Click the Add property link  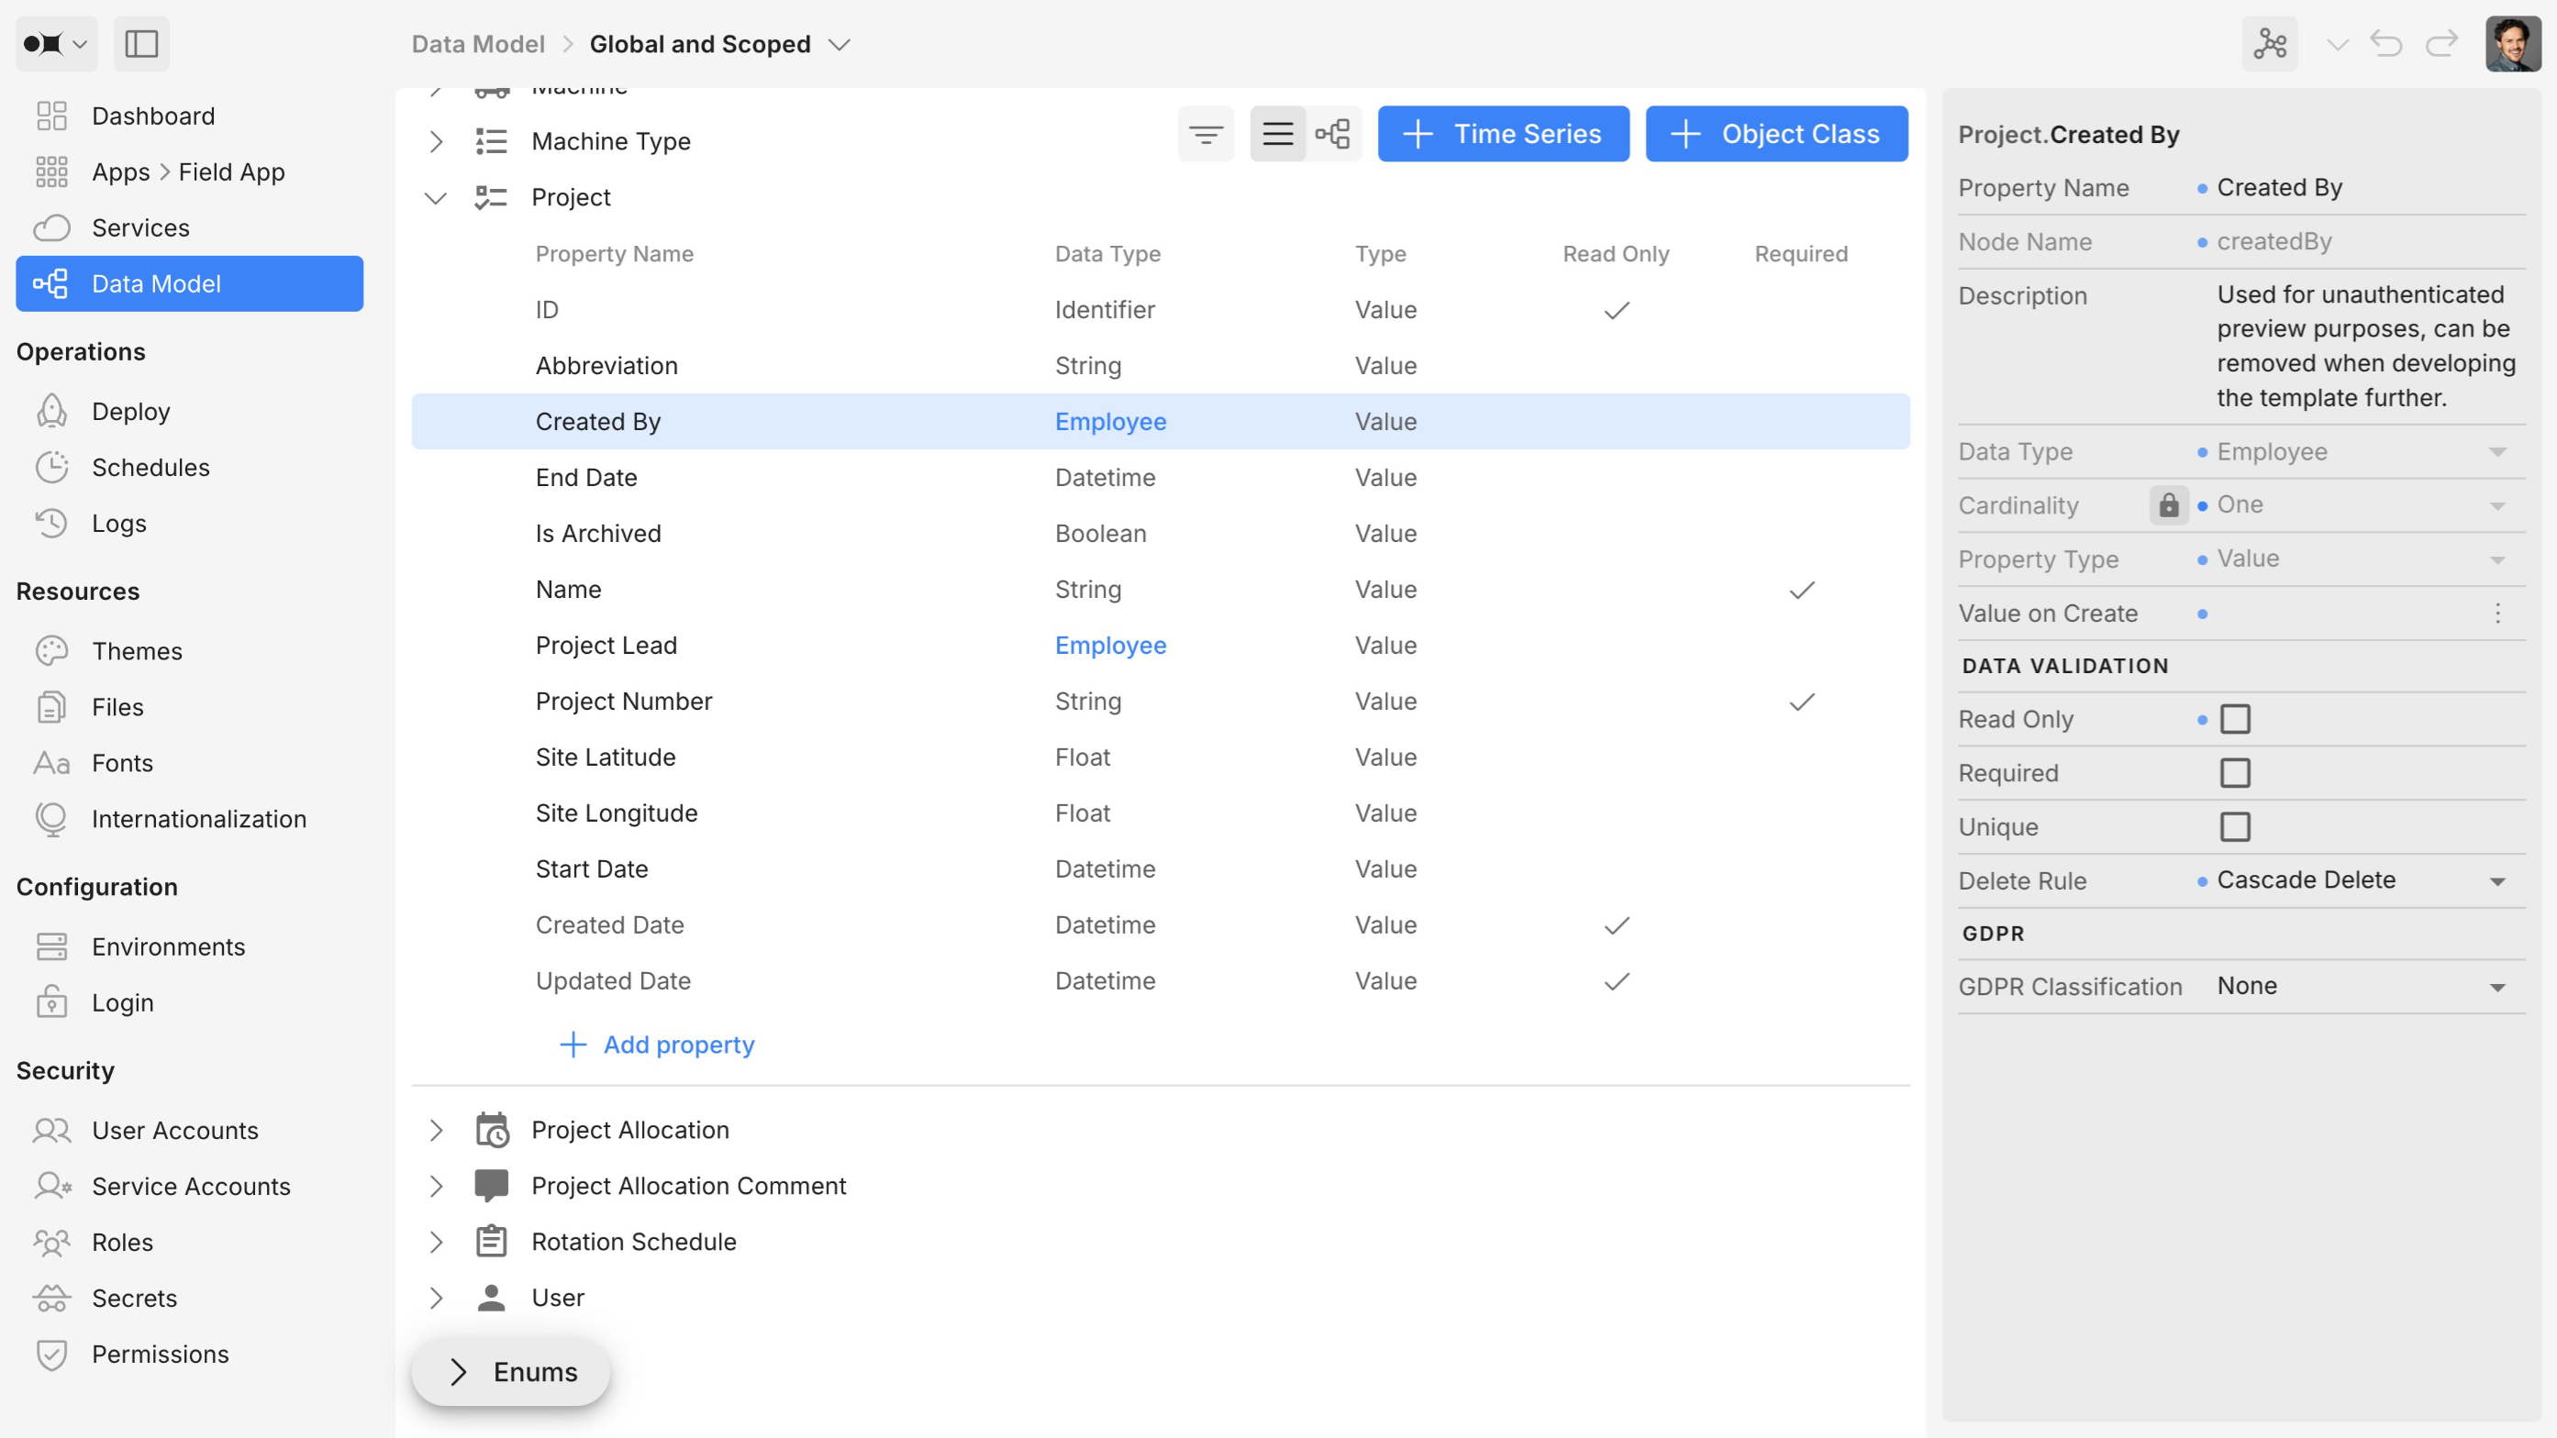658,1044
